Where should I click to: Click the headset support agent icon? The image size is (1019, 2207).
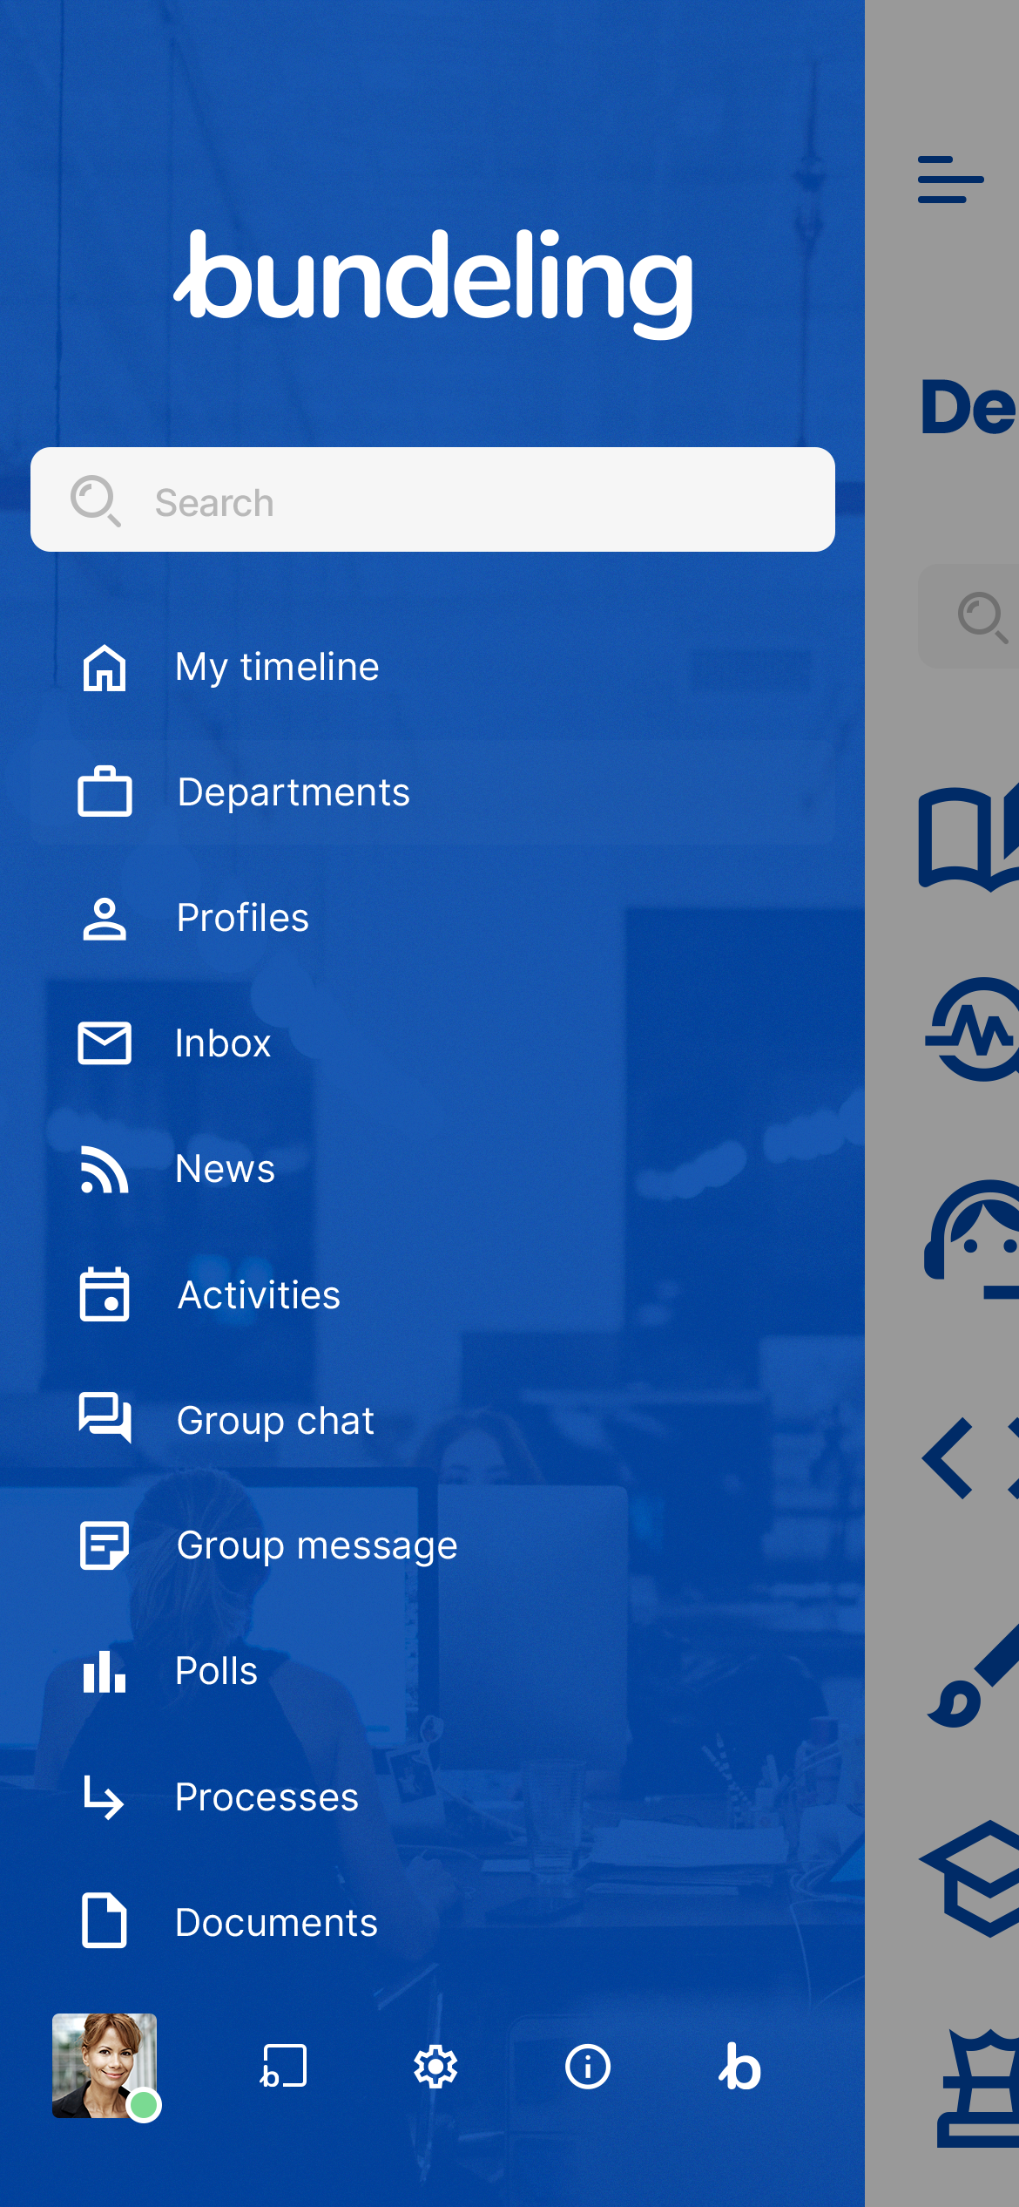point(972,1240)
